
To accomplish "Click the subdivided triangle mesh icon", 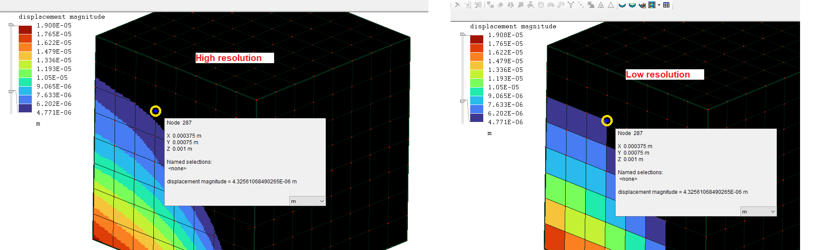I will 601,5.
